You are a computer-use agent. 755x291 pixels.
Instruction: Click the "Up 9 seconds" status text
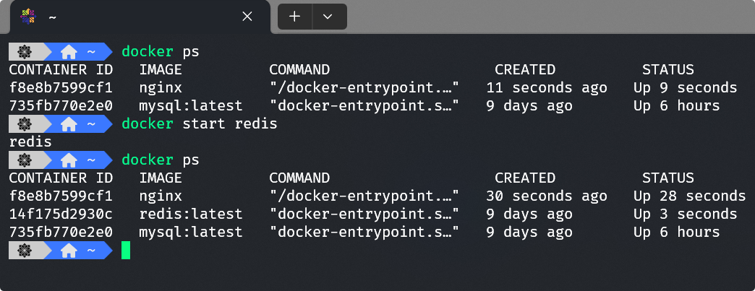click(x=685, y=88)
